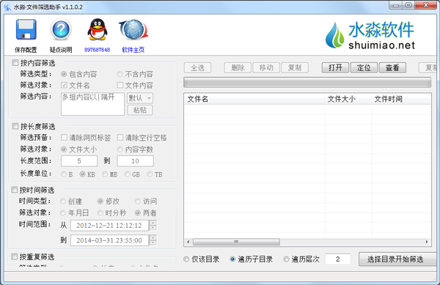440x285 pixels.
Task: Select the GB length unit
Action: [x=128, y=174]
